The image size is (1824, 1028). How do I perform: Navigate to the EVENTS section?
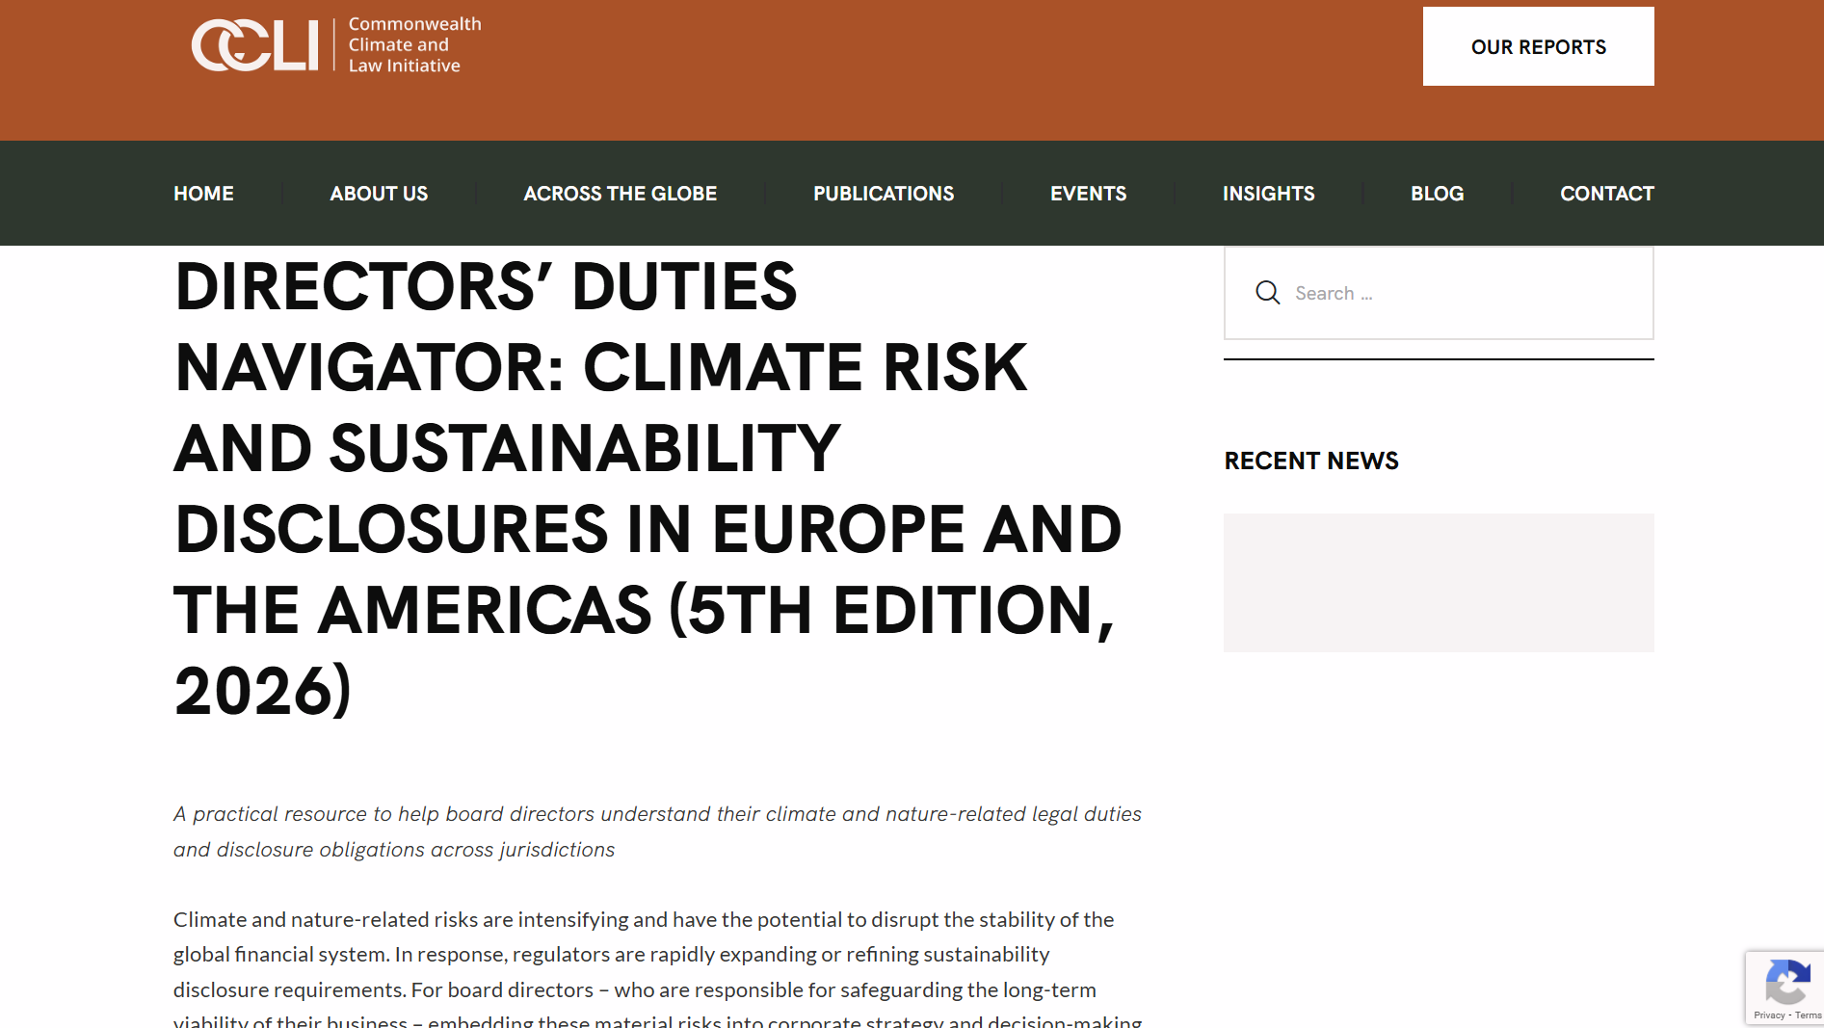1088,193
